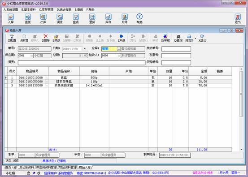Click the 仓库 code input field
The height and width of the screenshot is (177, 248).
(x=109, y=49)
